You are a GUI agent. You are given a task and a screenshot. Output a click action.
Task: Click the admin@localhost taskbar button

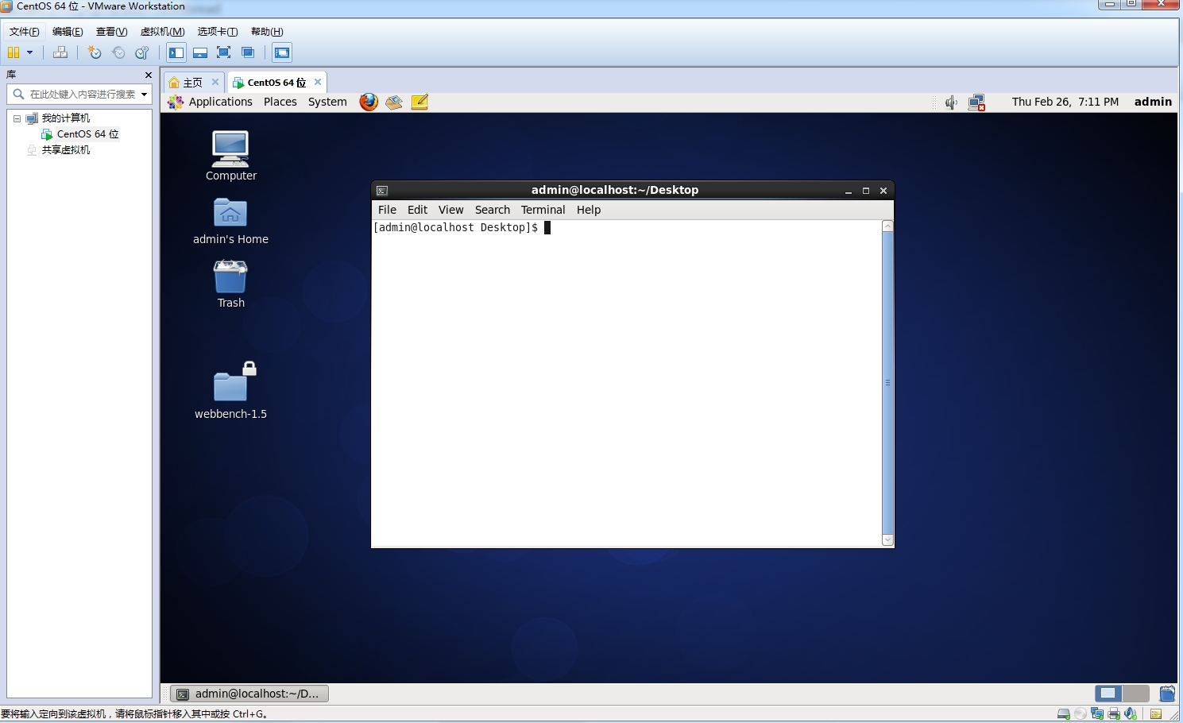tap(249, 694)
